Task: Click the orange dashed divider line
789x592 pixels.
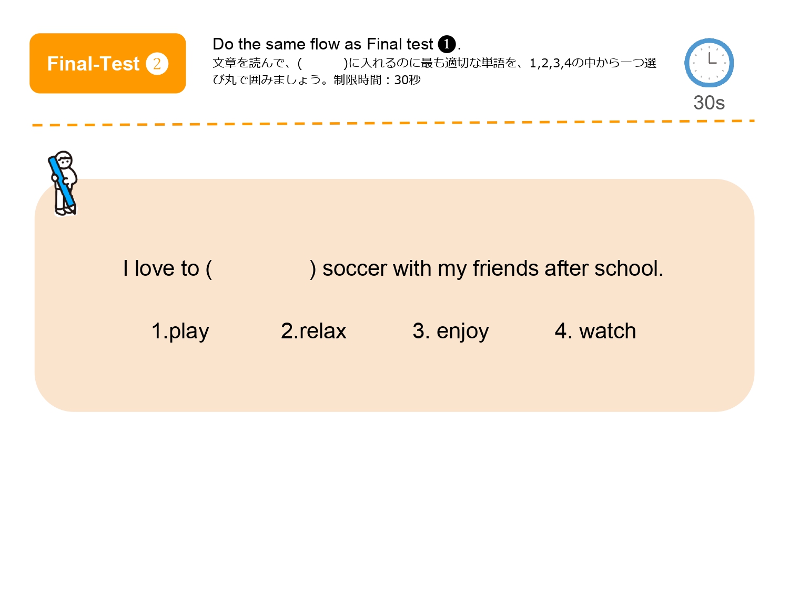Action: (x=393, y=123)
